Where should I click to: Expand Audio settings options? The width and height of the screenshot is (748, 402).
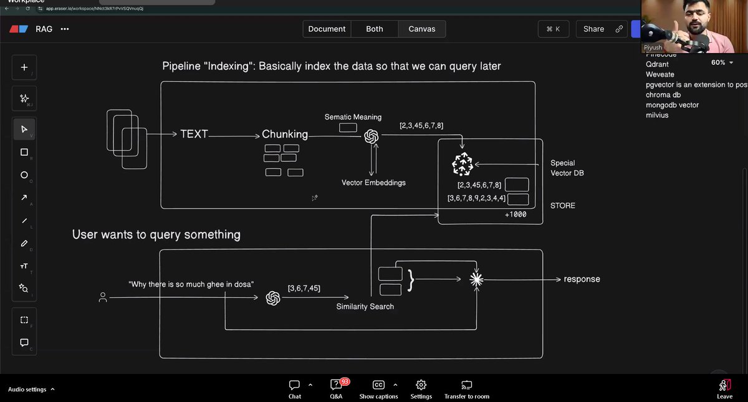coord(52,389)
